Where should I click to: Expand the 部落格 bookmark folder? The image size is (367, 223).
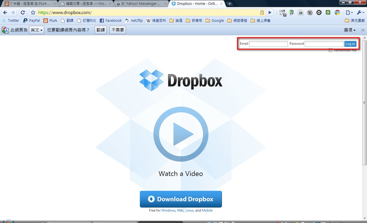[194, 21]
